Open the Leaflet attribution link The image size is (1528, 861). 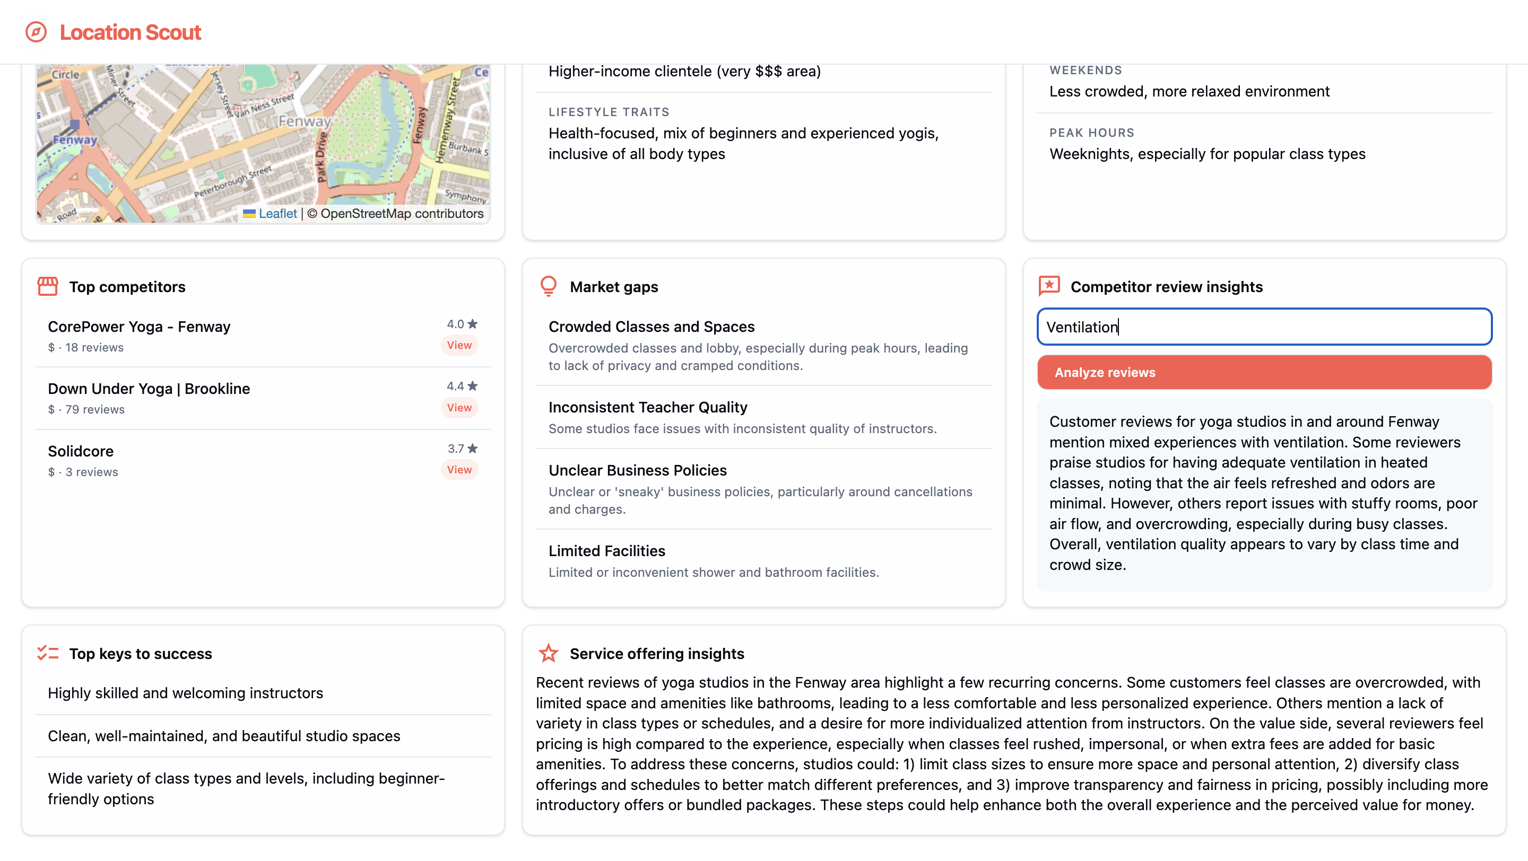(x=277, y=213)
